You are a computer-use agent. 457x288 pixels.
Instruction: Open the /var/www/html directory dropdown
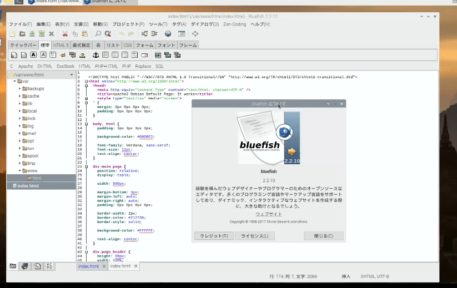(41, 74)
